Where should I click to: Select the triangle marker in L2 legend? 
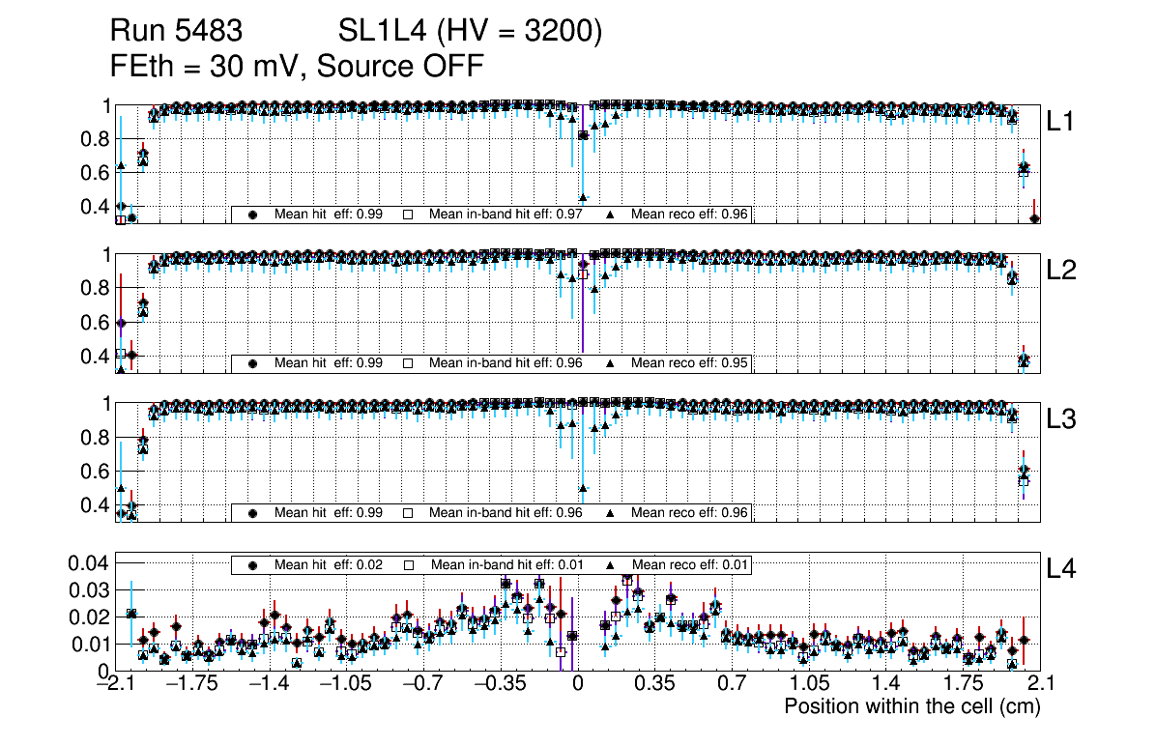point(611,363)
